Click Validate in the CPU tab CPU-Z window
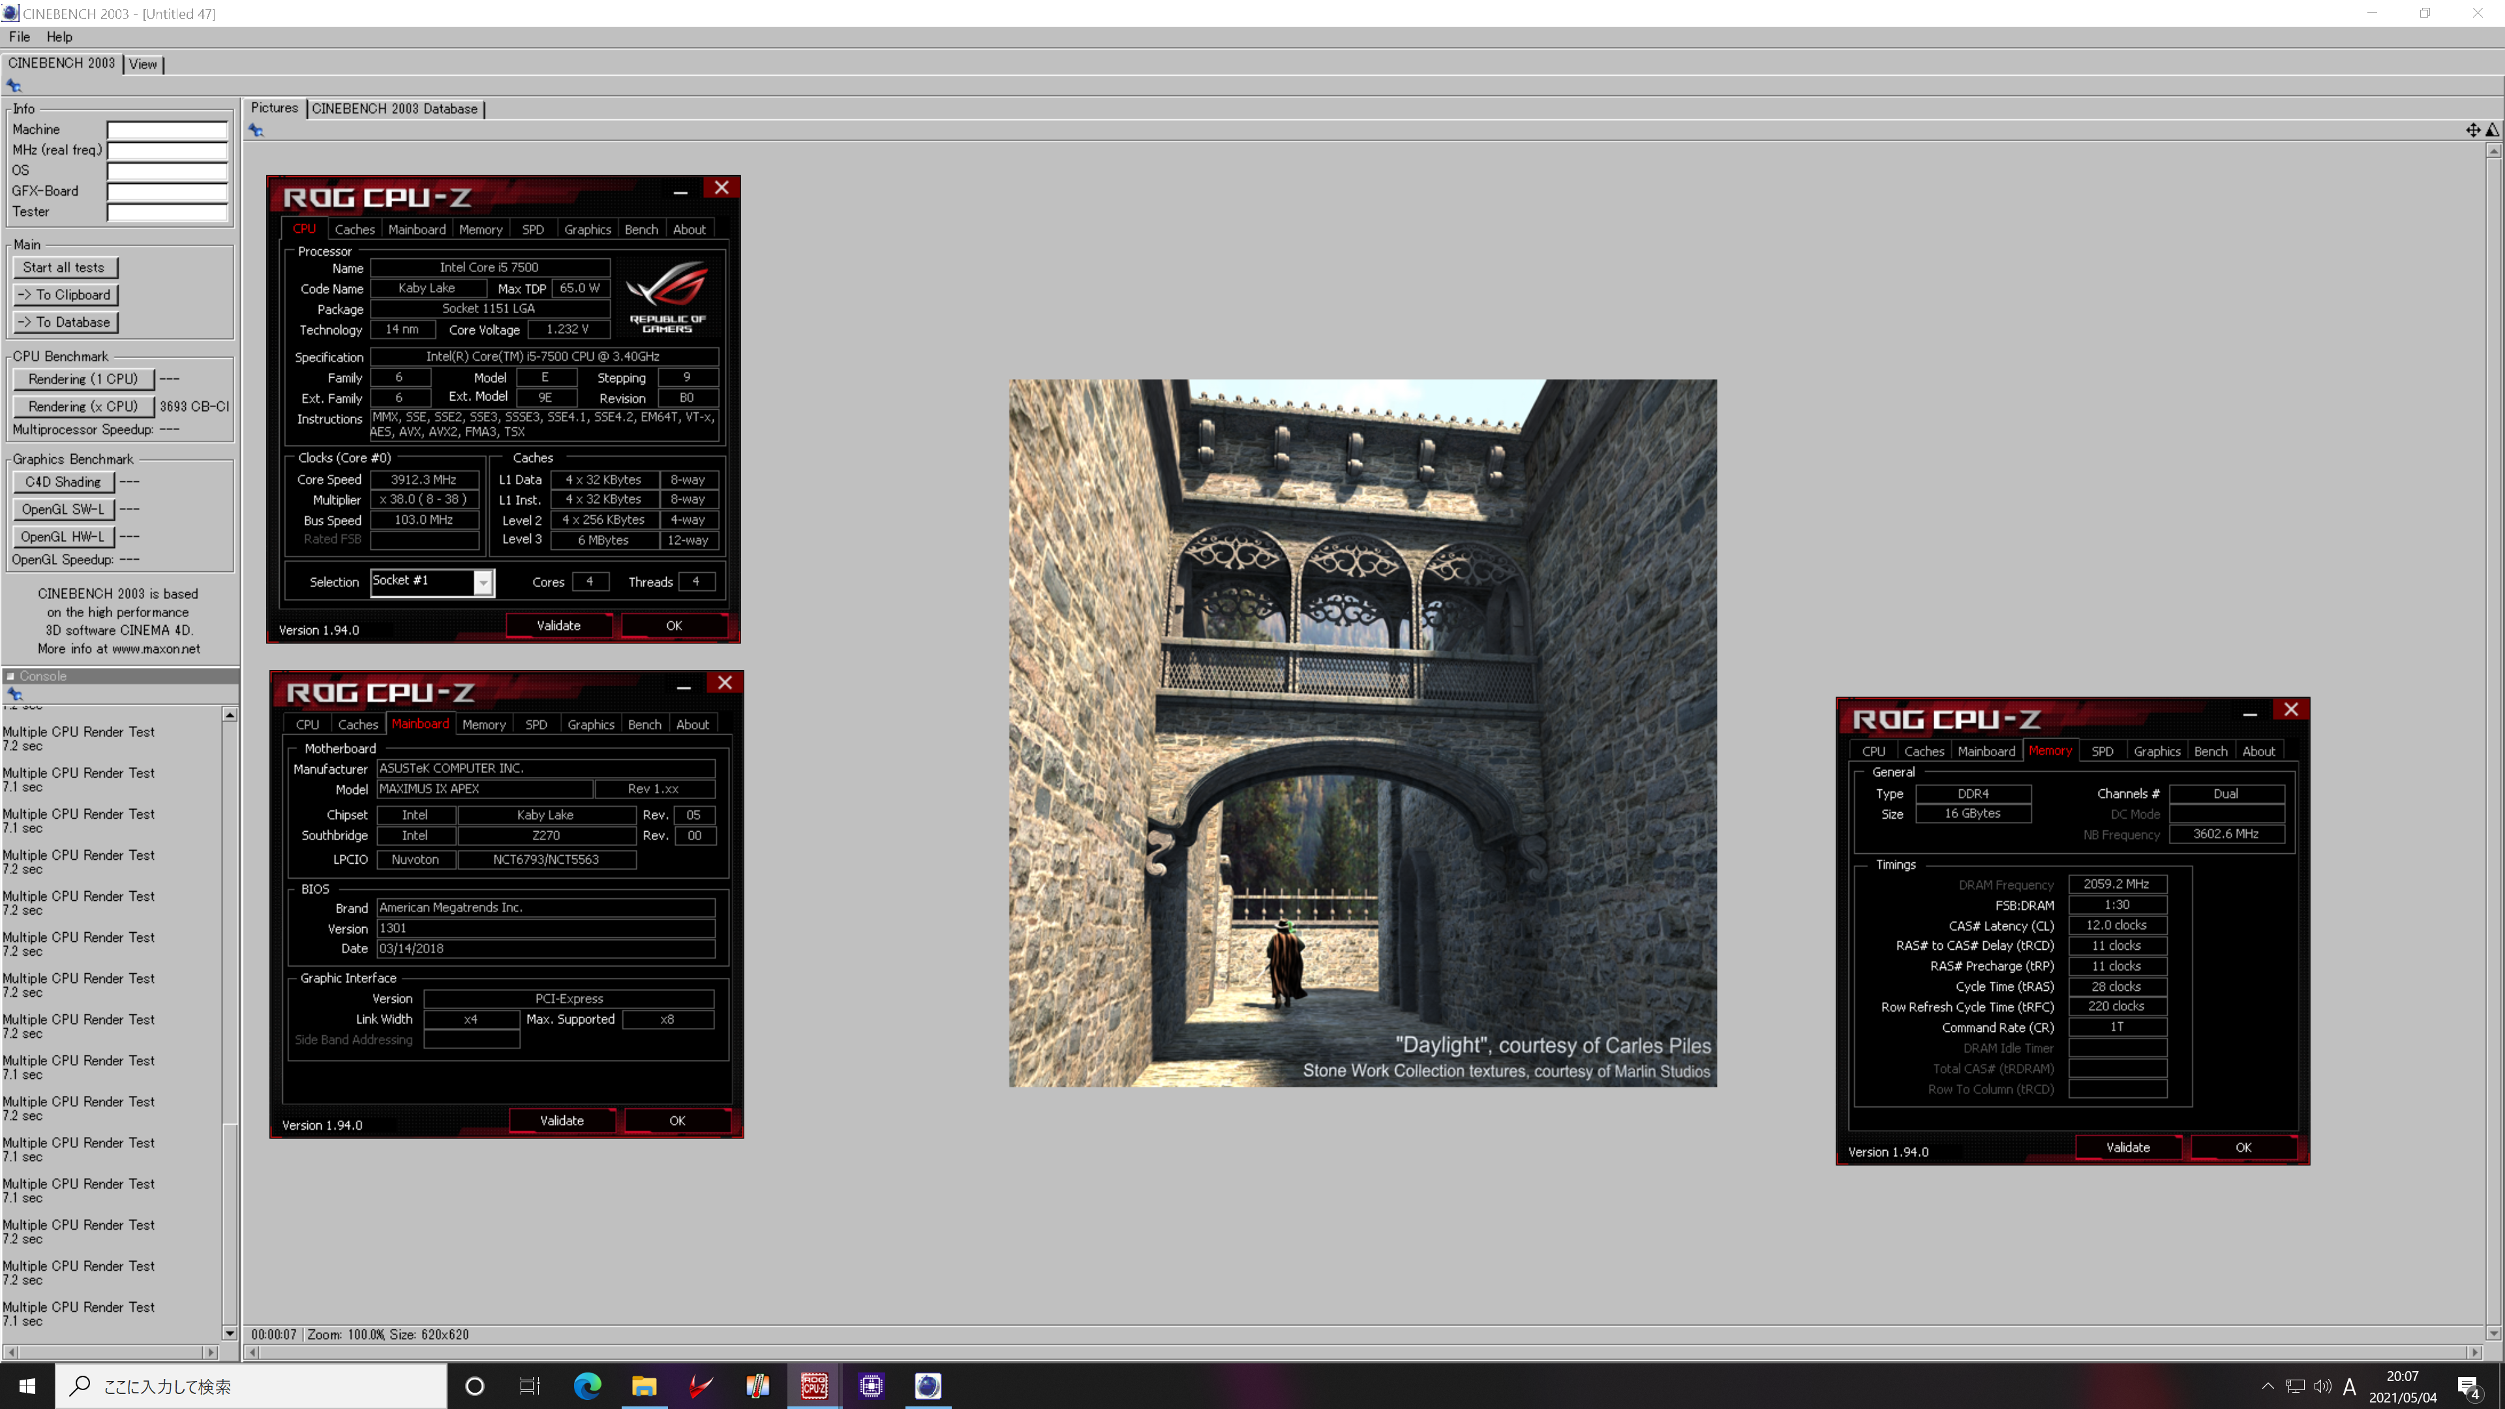This screenshot has height=1409, width=2505. point(559,626)
